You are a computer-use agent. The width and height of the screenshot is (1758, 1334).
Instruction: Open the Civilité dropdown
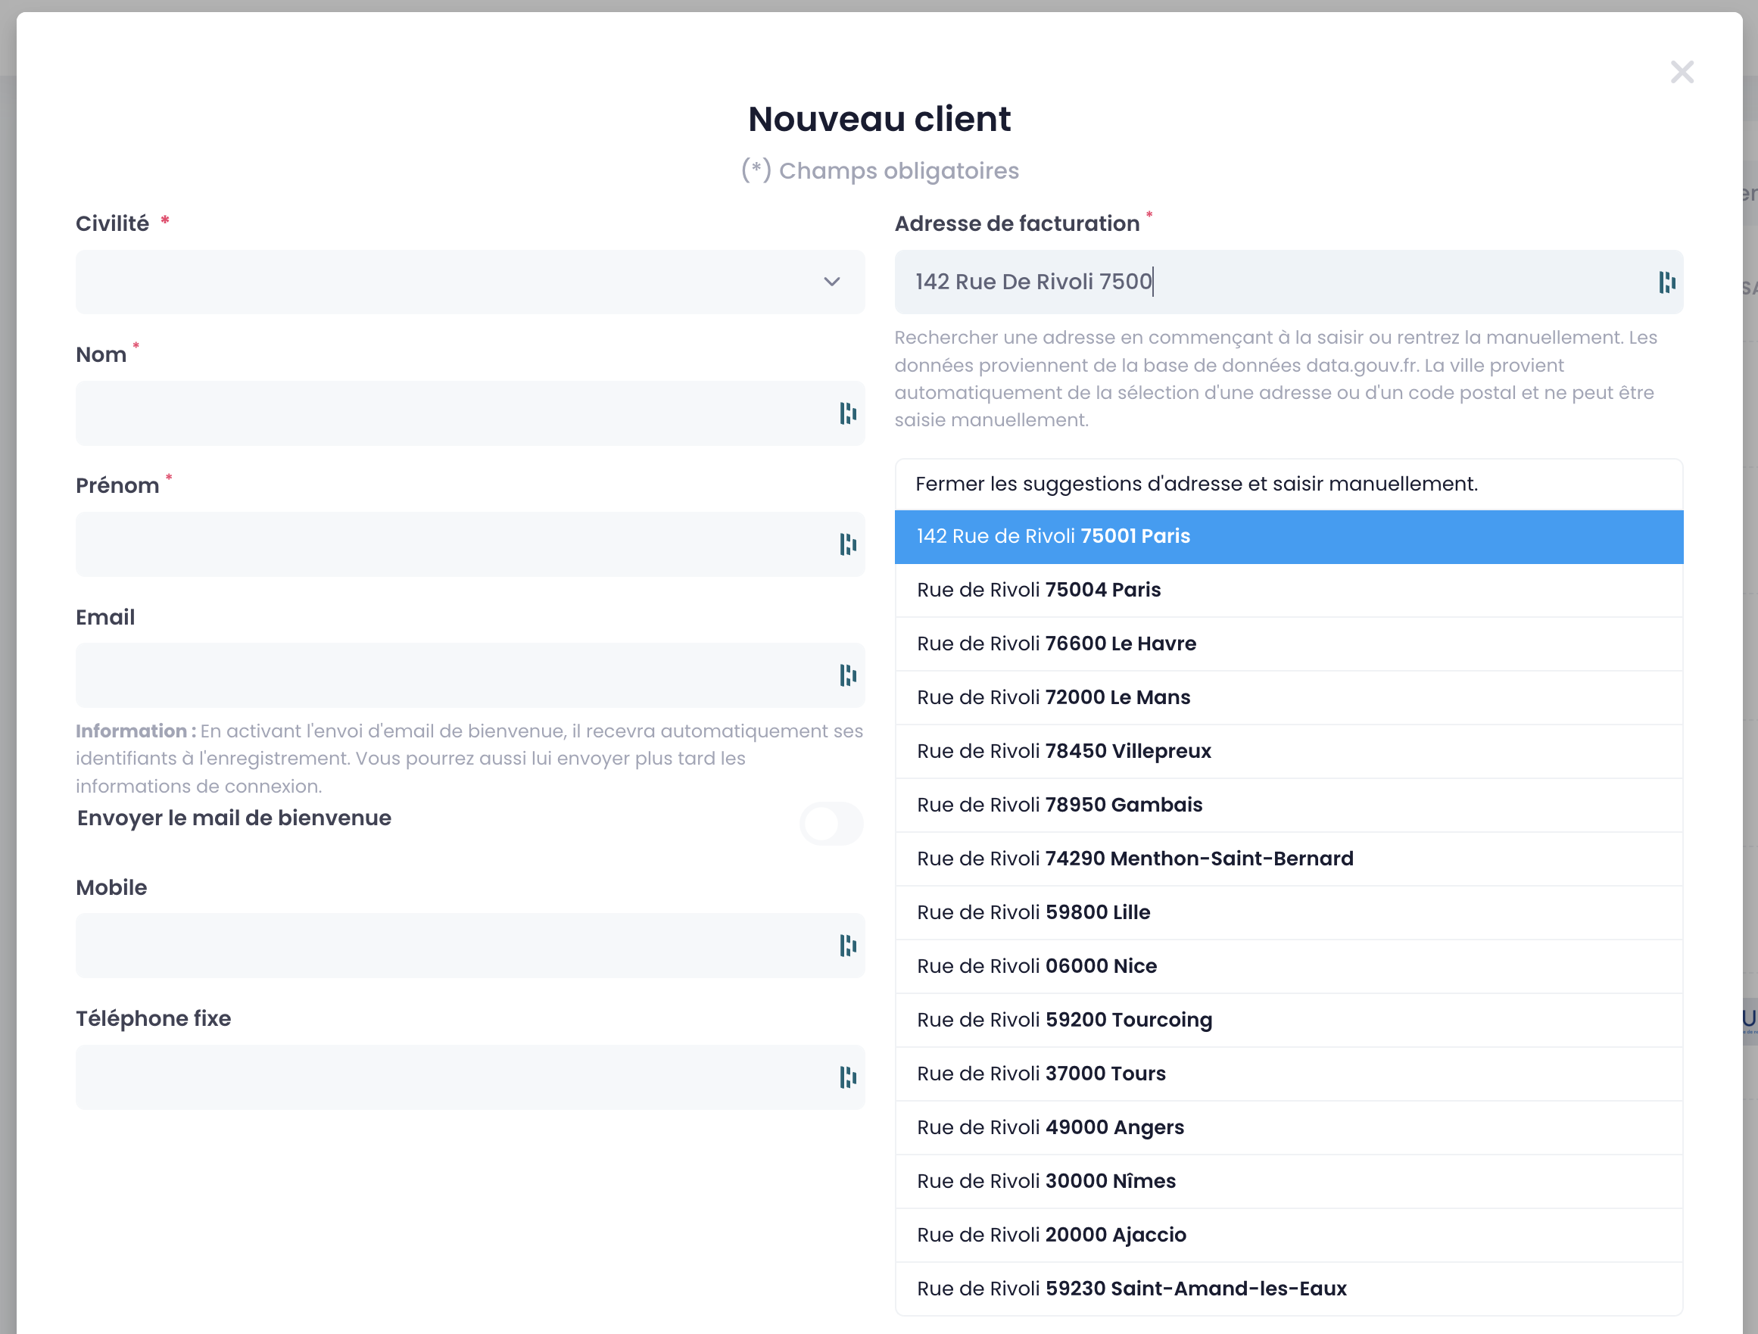pos(469,282)
